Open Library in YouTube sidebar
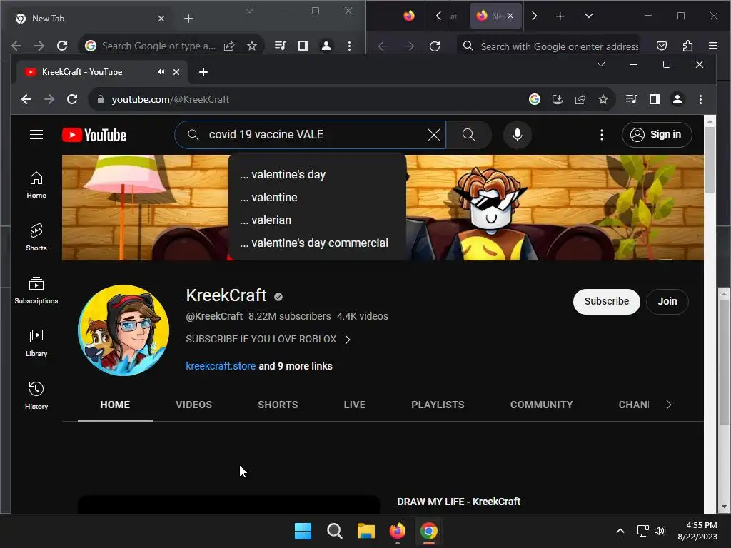 coord(36,343)
